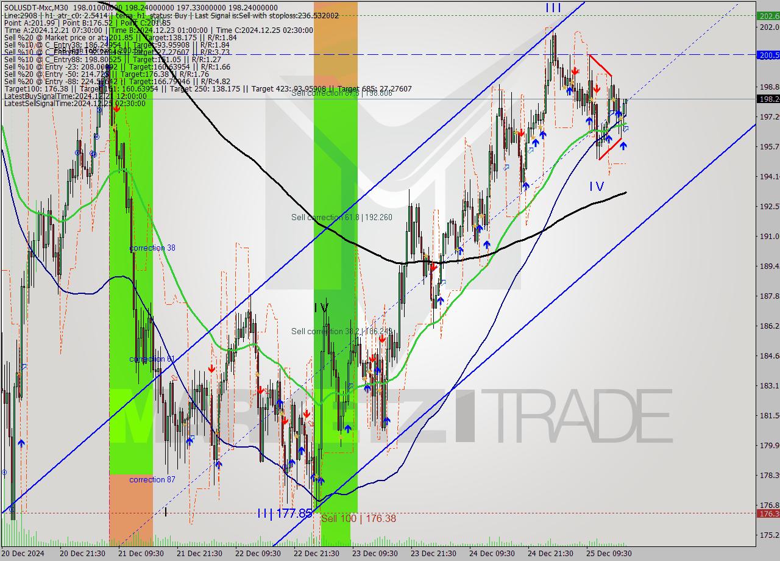Screen dimensions: 780x561
Task: Click the 195.7 price axis label
Action: coord(768,146)
